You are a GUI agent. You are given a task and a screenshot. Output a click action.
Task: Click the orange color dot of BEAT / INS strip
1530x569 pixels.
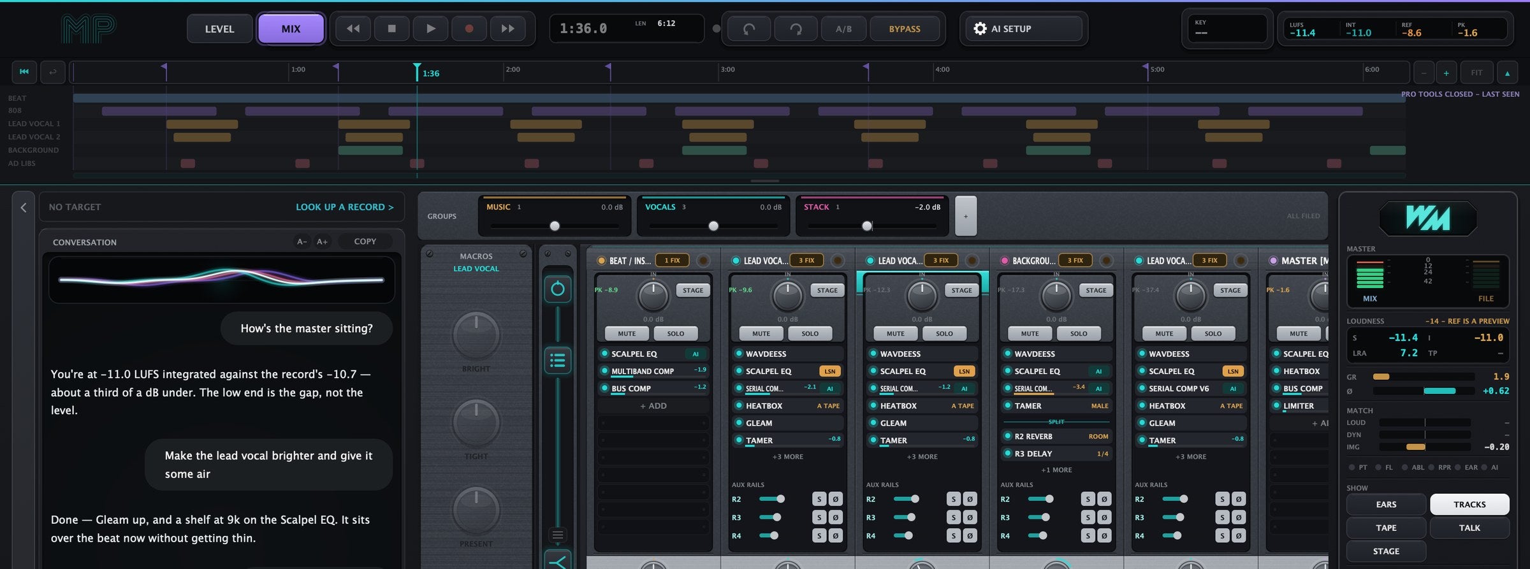click(x=601, y=261)
